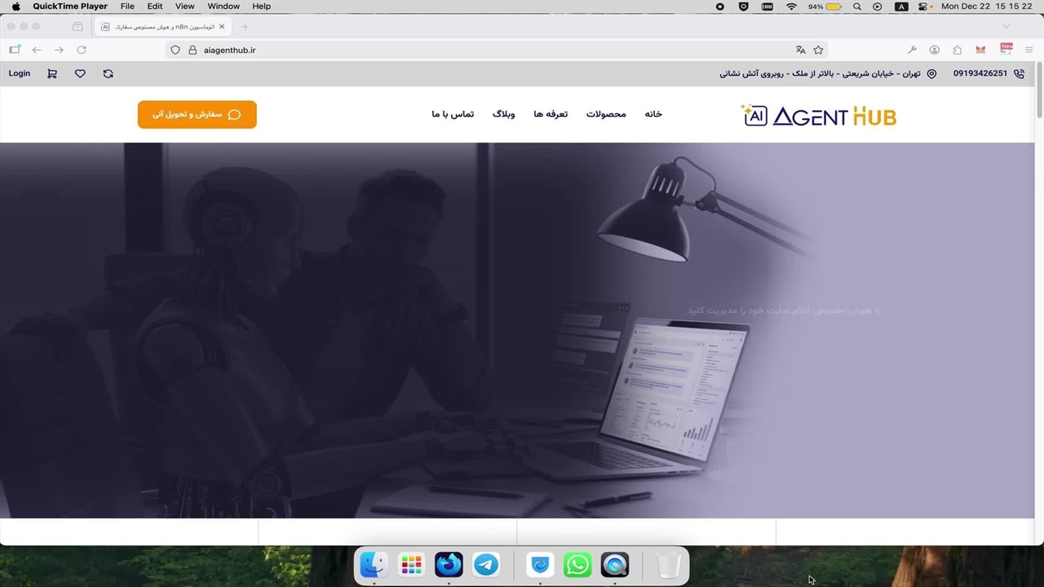Open the browser extensions puzzle icon

[957, 50]
